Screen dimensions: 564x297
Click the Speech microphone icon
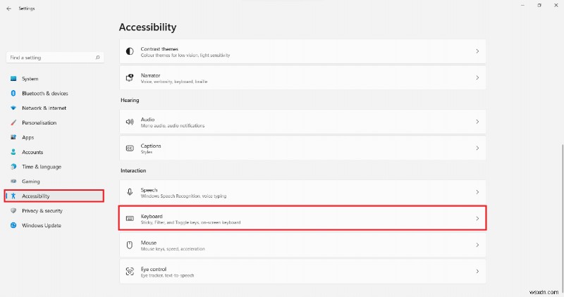coord(130,192)
